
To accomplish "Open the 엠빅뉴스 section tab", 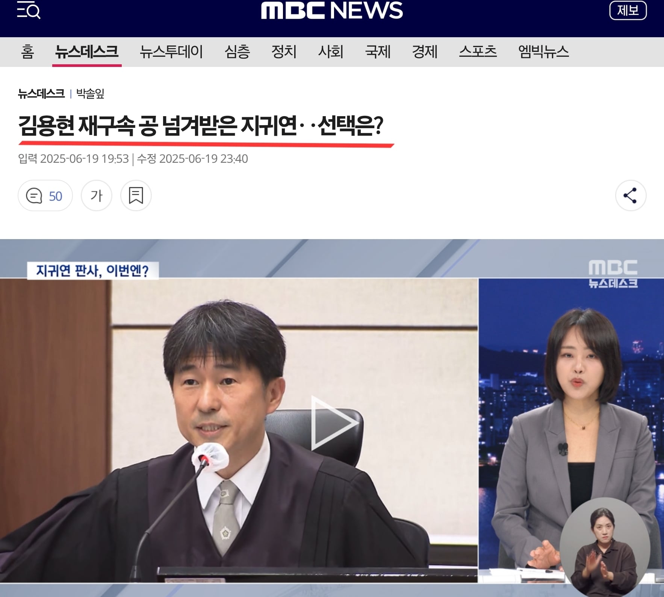I will (x=543, y=52).
